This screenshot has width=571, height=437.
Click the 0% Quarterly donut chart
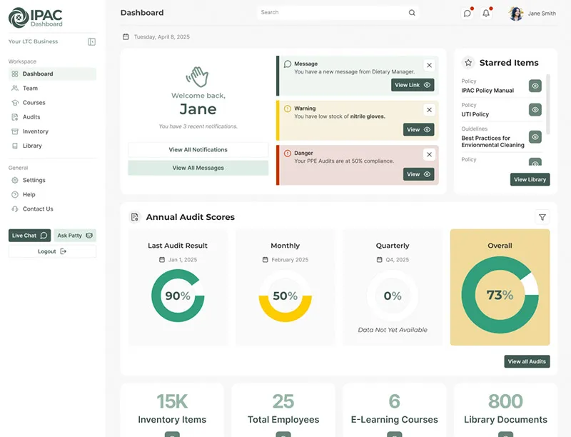(393, 296)
